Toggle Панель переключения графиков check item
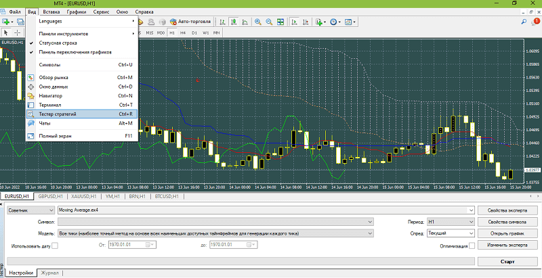The height and width of the screenshot is (278, 542). (82, 52)
